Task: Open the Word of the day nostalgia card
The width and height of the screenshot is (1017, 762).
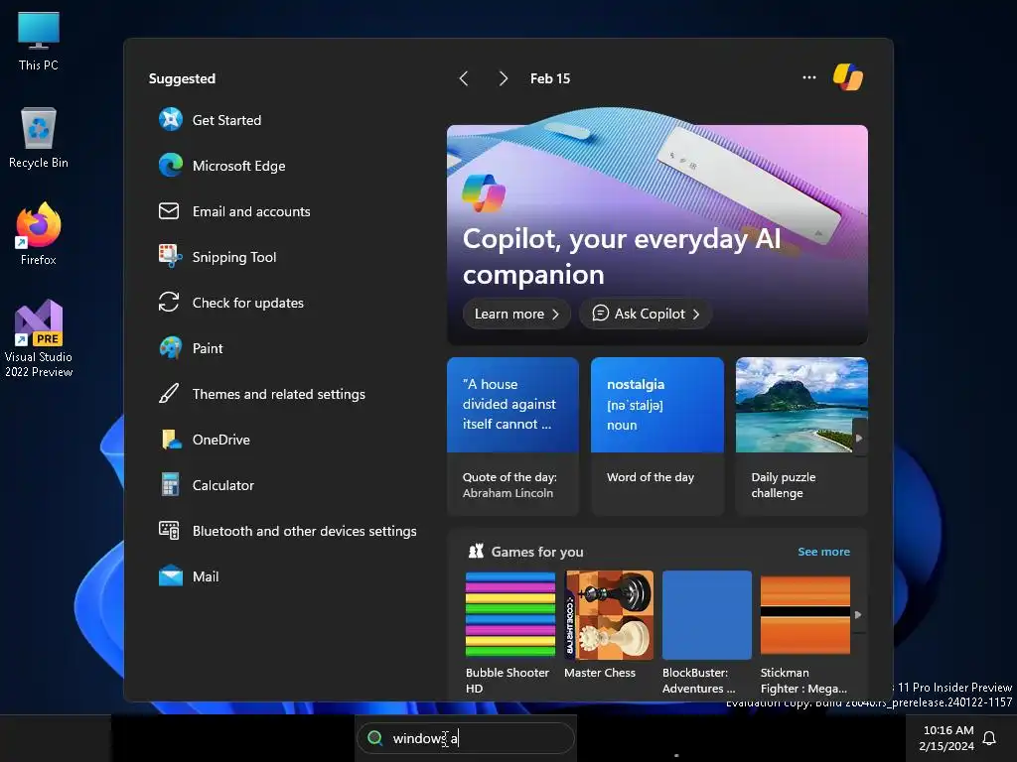Action: (x=657, y=437)
